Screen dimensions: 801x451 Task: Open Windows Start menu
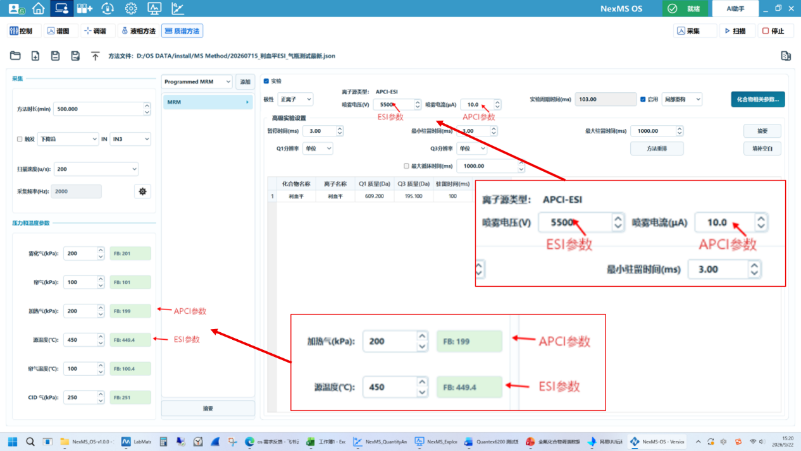tap(12, 442)
